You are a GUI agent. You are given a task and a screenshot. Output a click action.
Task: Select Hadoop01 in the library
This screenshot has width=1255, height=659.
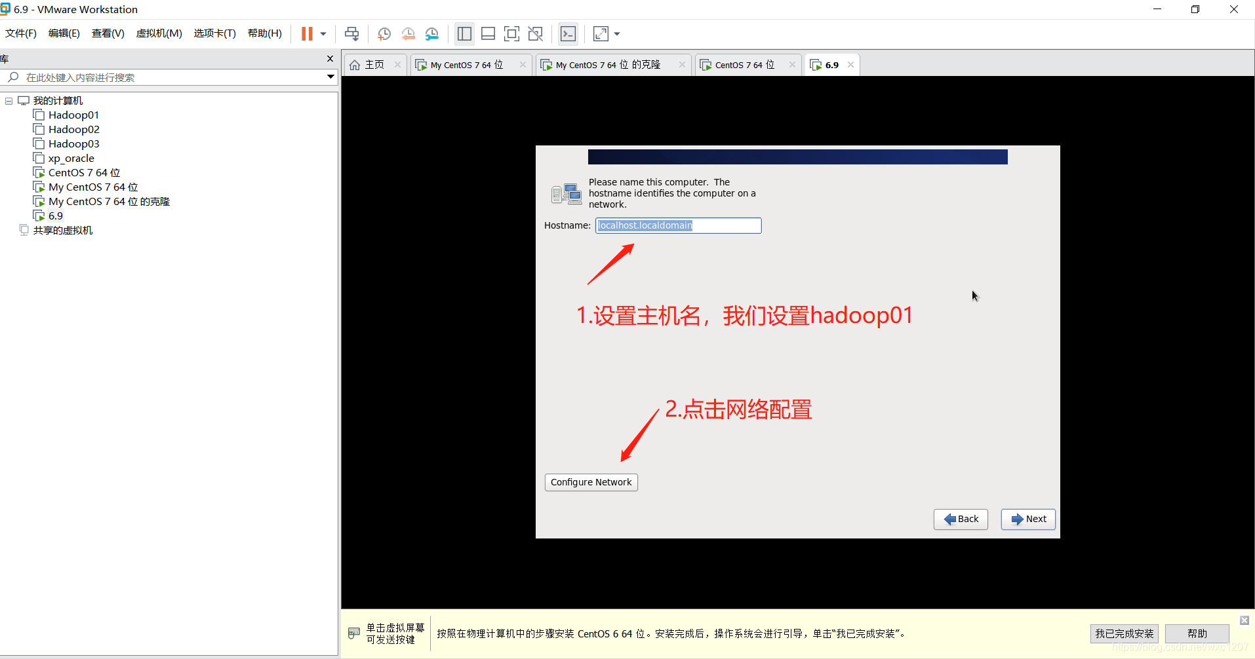point(66,115)
